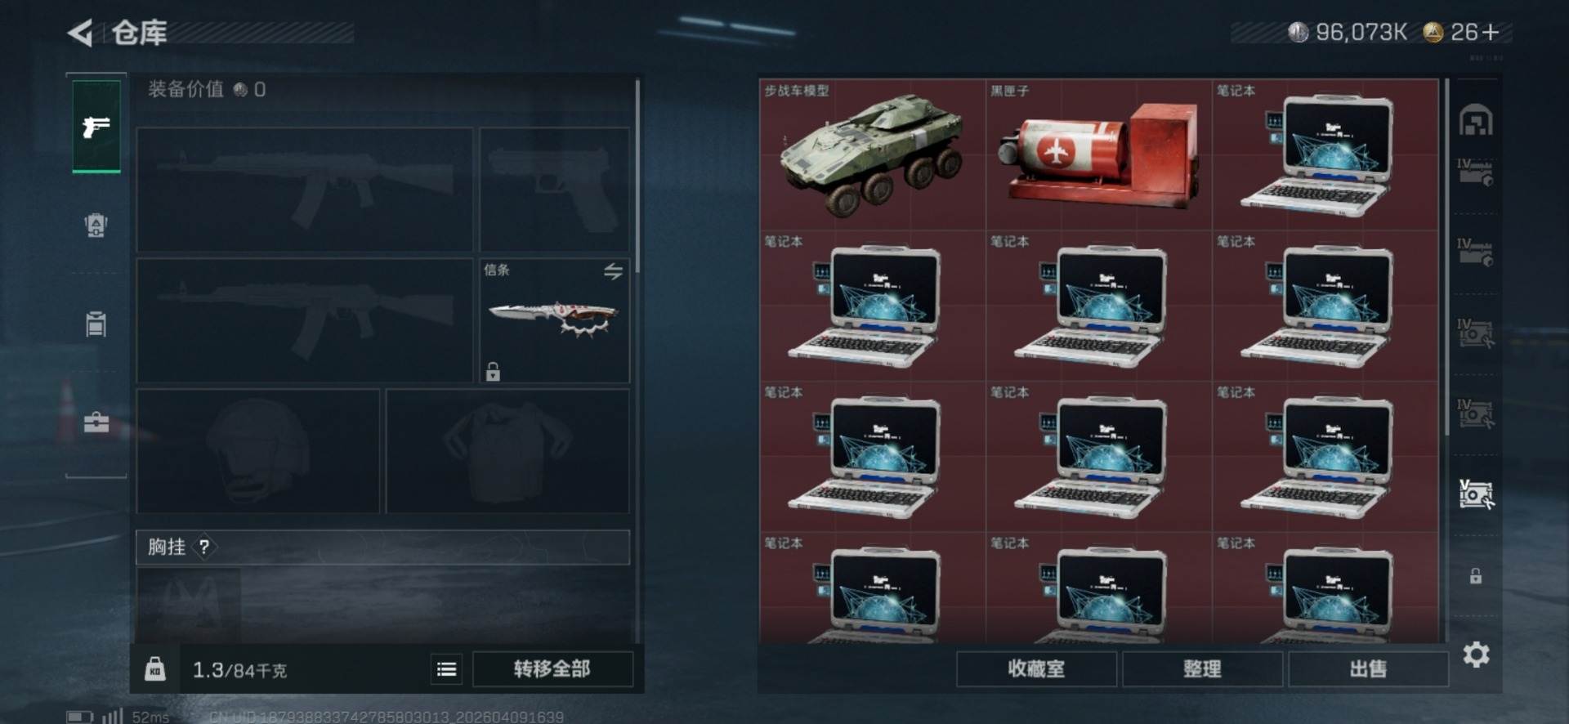
Task: Select the highlighted V-level storage box icon
Action: [1476, 494]
